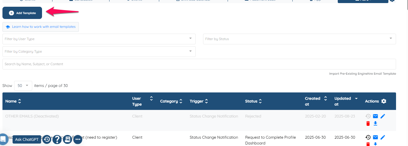
Task: Click envelope icon in the 2025-06-30 row
Action: pos(375,137)
